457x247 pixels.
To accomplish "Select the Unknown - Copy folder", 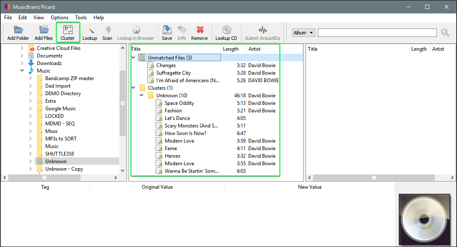I will pos(64,169).
